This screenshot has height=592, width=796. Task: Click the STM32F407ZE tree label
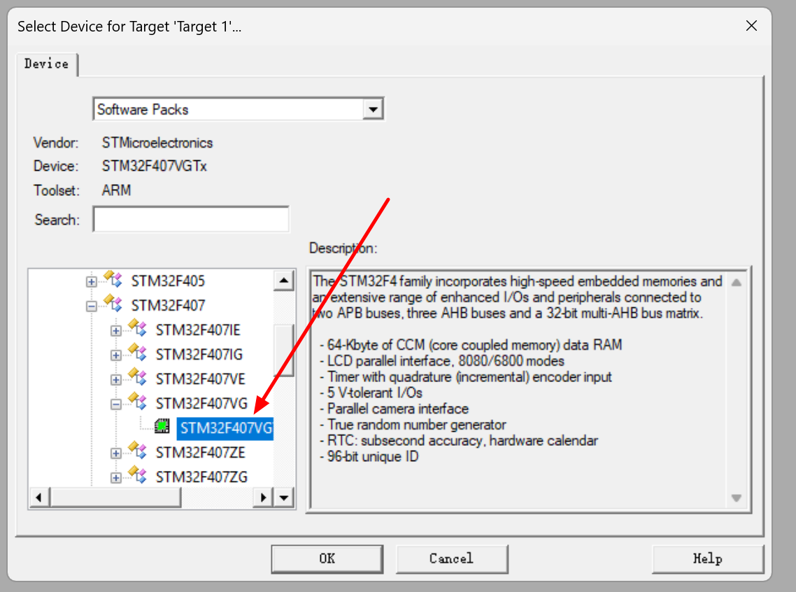pyautogui.click(x=200, y=452)
